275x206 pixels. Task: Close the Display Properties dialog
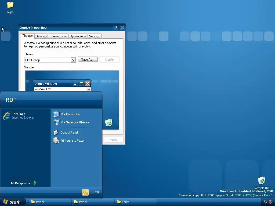click(x=122, y=28)
